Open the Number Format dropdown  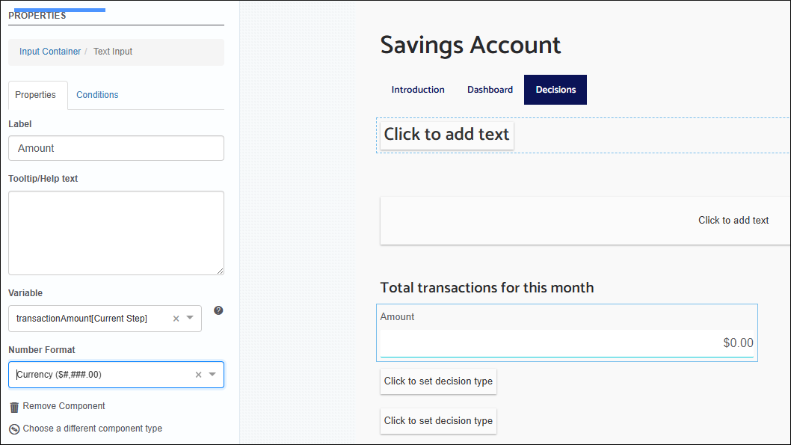point(213,375)
